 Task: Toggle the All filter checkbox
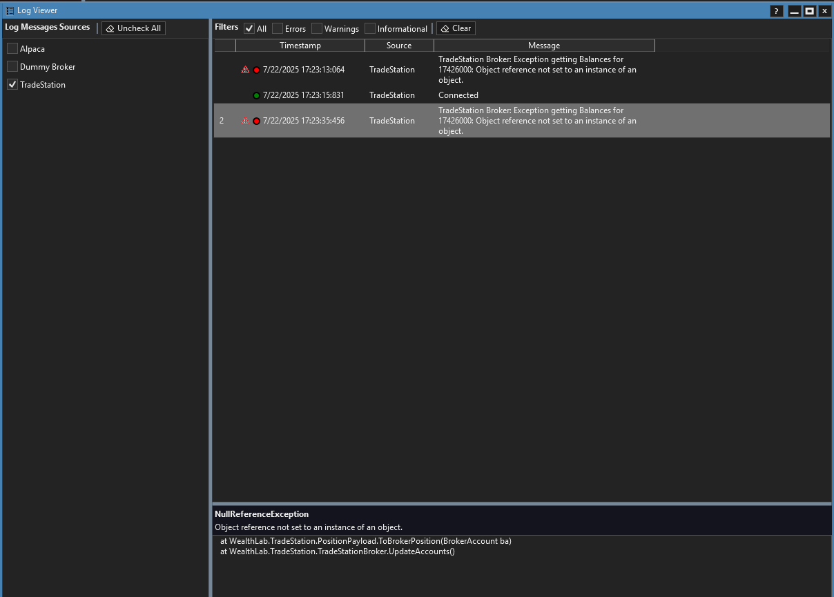click(249, 28)
